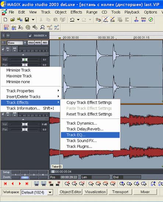Choose Track Dynamics... from submenu
This screenshot has height=202, width=163.
[x=90, y=123]
